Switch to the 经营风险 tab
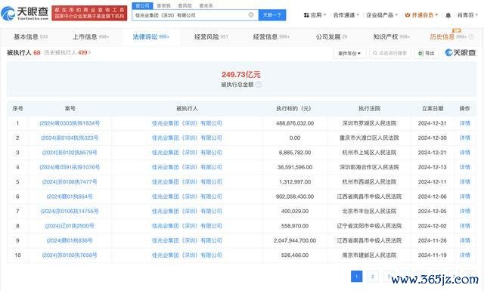This screenshot has width=484, height=291. (211, 37)
